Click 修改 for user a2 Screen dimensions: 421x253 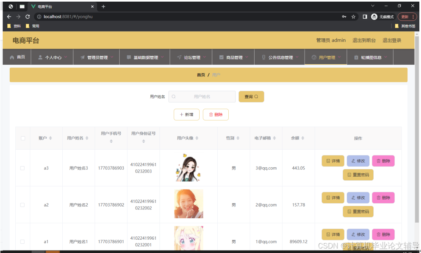(x=358, y=198)
